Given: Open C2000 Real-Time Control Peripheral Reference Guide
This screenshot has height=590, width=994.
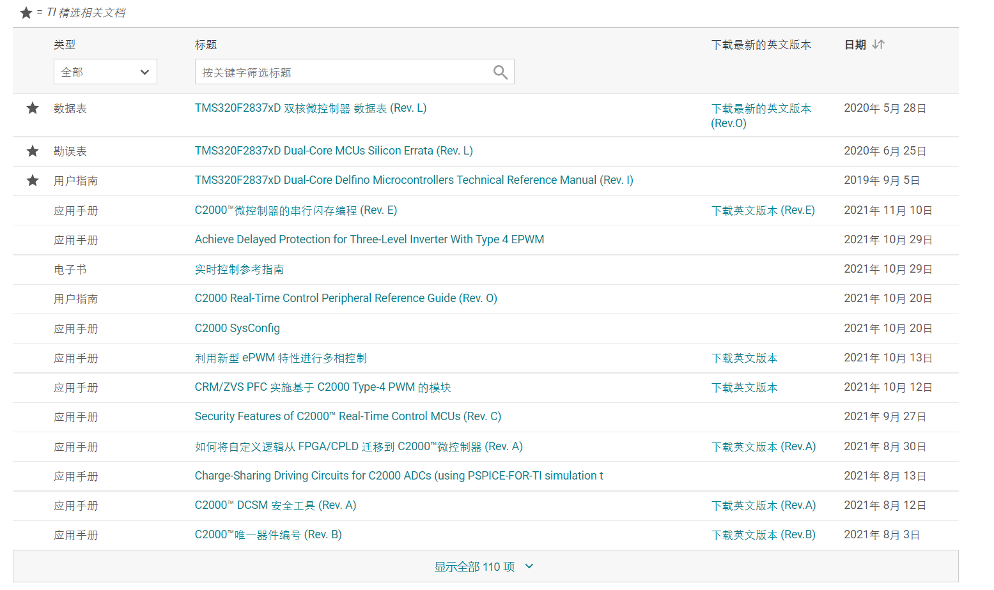Looking at the screenshot, I should (x=346, y=298).
